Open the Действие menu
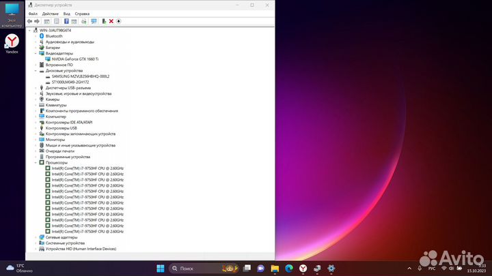 pyautogui.click(x=50, y=14)
